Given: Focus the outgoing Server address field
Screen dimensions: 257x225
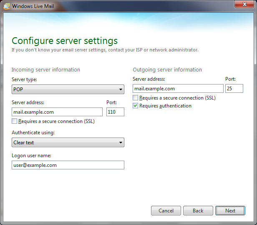Looking at the screenshot, I should pos(178,89).
